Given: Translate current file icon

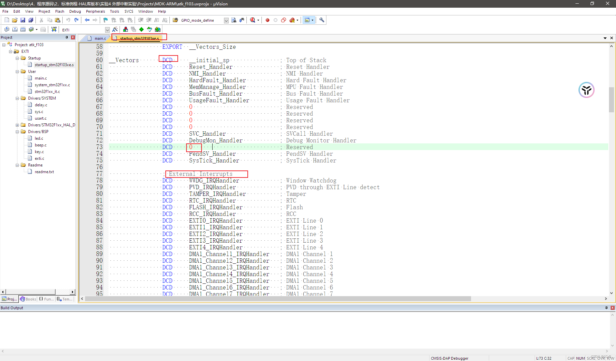Looking at the screenshot, I should [7, 29].
